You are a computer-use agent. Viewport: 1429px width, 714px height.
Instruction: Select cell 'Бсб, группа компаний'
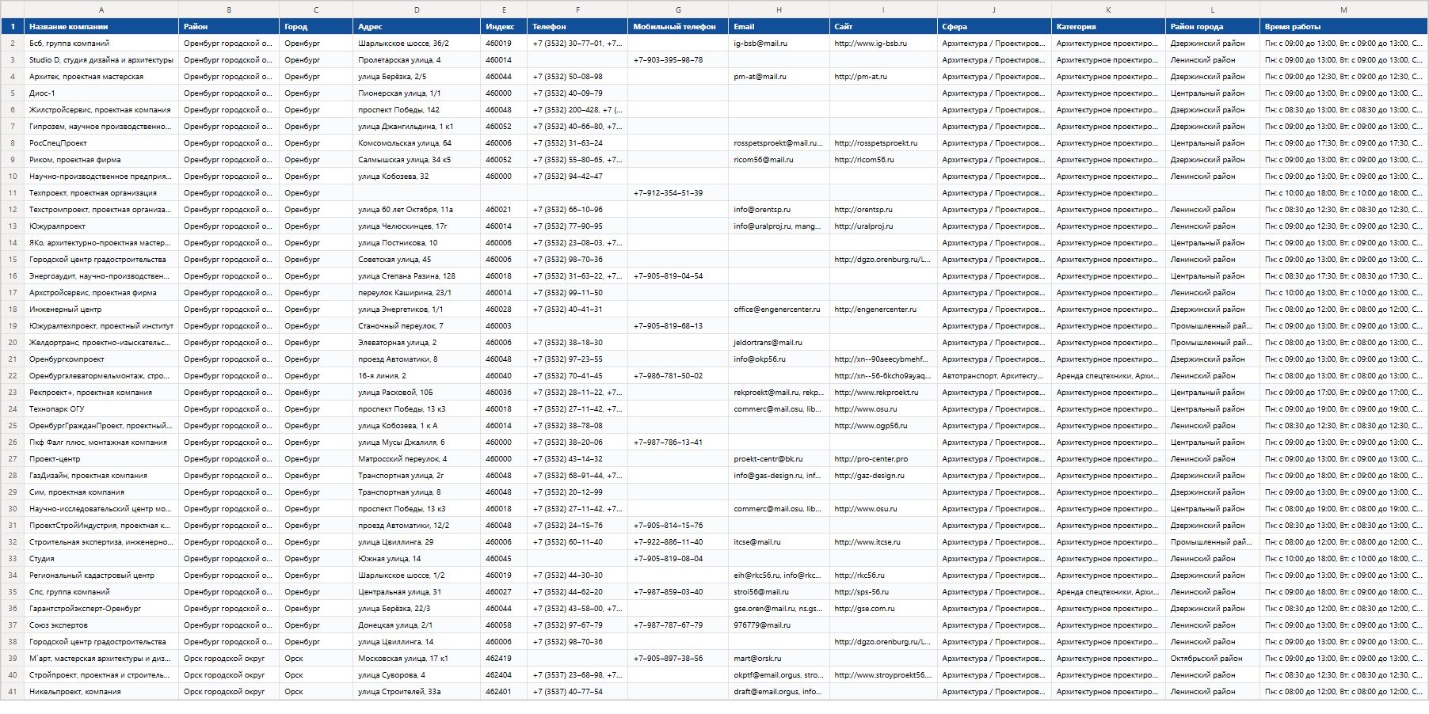(x=101, y=44)
